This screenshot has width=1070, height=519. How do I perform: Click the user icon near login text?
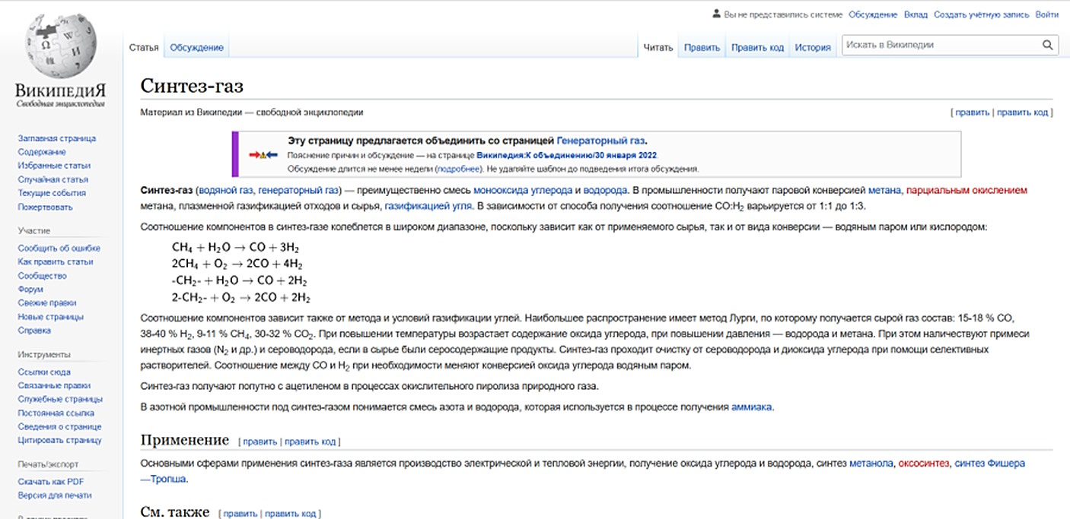(715, 14)
